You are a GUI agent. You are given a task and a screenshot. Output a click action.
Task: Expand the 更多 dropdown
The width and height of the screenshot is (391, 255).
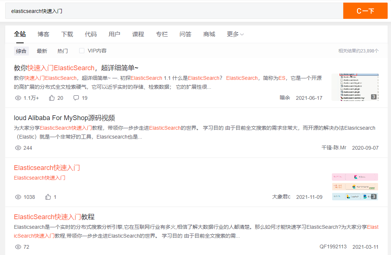235,34
